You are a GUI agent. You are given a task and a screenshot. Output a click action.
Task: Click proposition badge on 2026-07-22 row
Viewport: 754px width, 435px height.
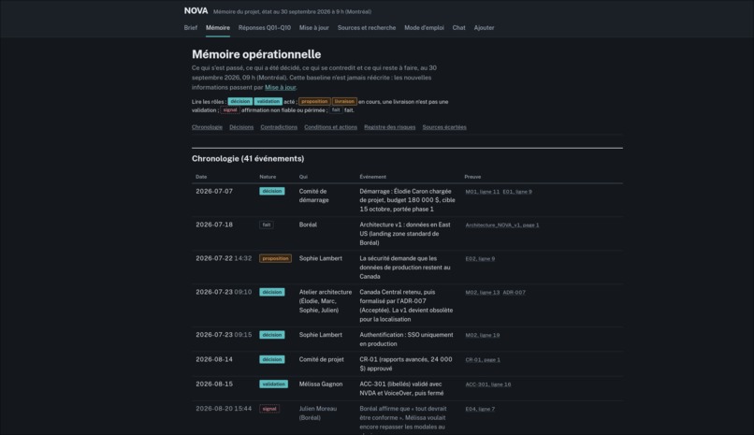tap(276, 258)
